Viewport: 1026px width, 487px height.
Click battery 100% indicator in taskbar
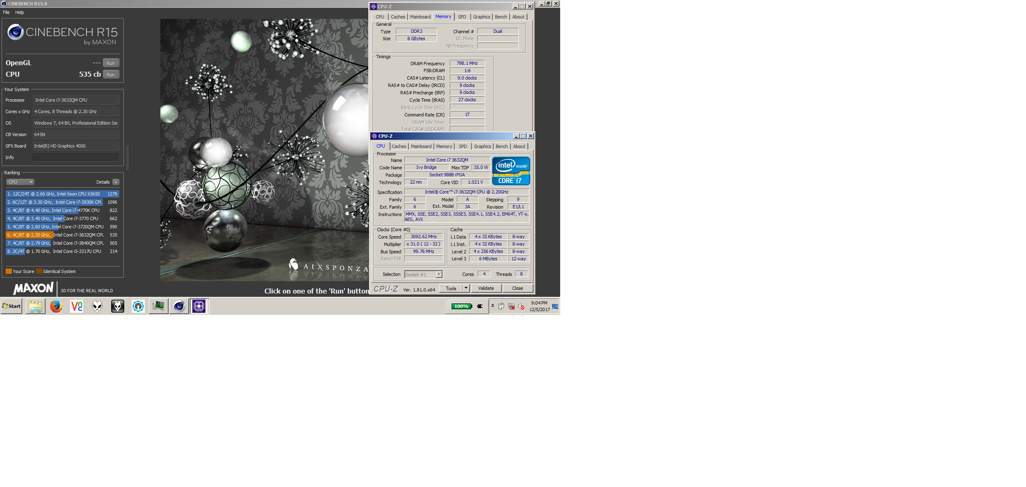[461, 306]
